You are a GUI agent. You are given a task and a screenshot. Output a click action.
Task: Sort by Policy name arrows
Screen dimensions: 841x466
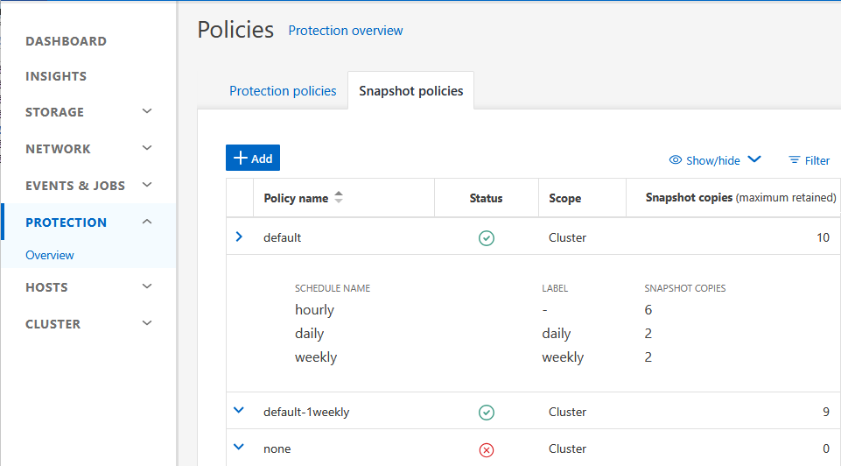pyautogui.click(x=339, y=197)
